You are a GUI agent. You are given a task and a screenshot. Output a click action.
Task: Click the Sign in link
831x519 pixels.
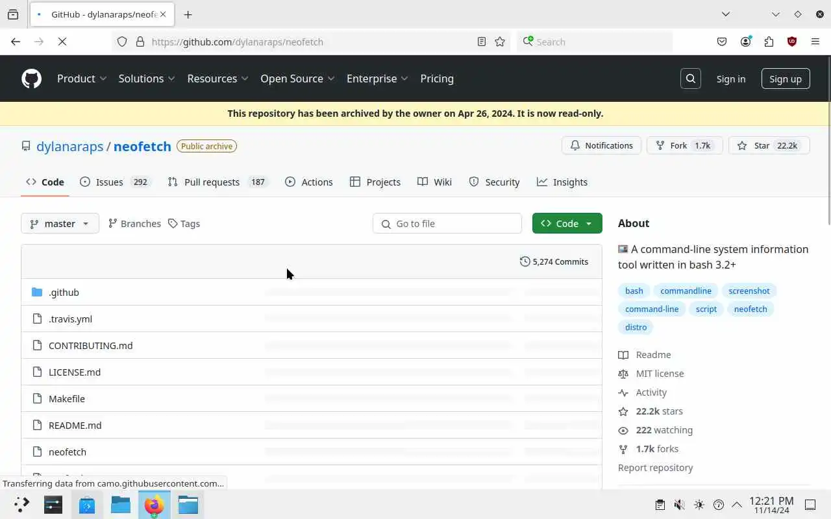point(731,78)
